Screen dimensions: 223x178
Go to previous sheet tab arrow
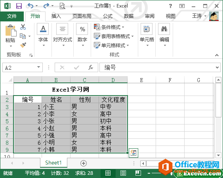(12, 163)
